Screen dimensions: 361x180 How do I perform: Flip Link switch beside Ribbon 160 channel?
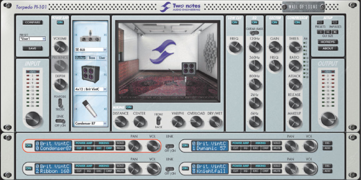click(170, 169)
